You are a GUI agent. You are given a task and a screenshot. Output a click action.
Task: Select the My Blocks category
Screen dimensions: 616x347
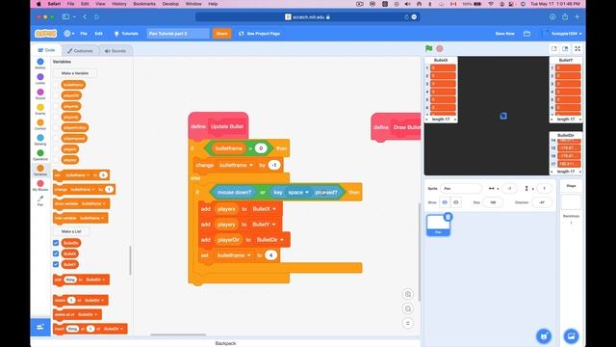(x=40, y=185)
